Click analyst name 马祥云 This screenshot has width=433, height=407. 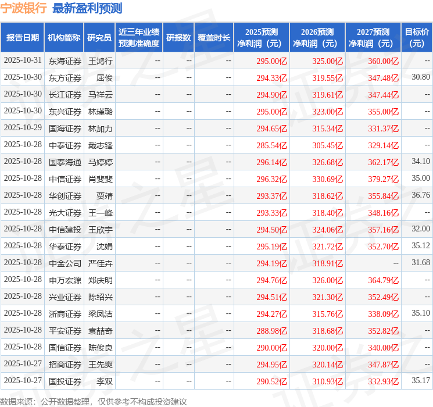101,95
